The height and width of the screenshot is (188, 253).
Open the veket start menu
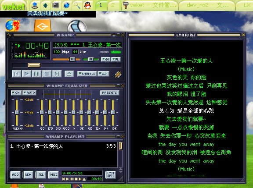[14, 6]
